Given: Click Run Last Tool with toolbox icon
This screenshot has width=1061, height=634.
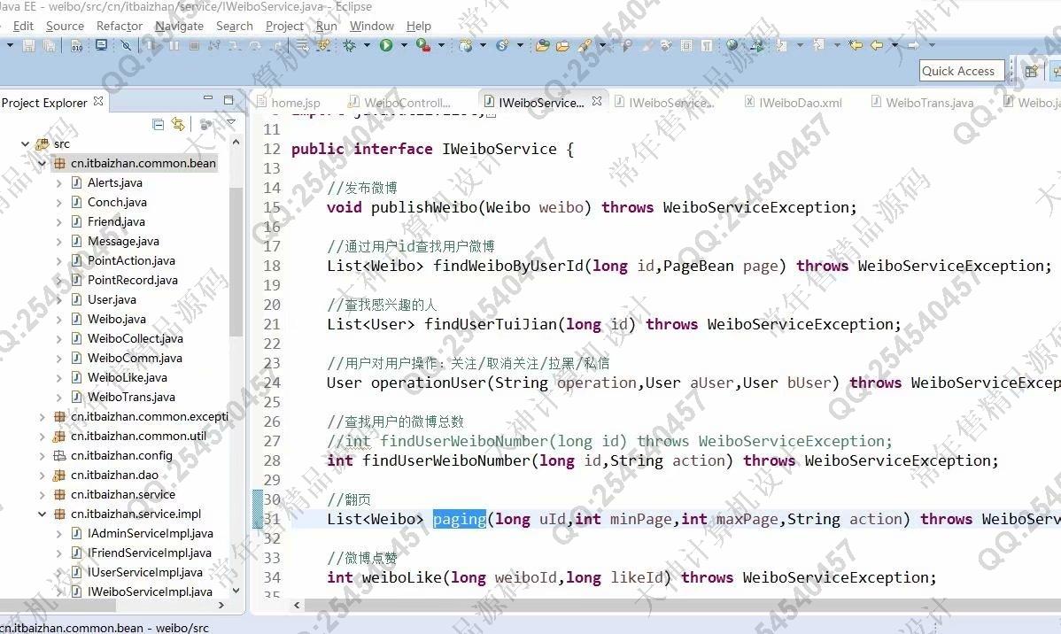Looking at the screenshot, I should [x=423, y=45].
